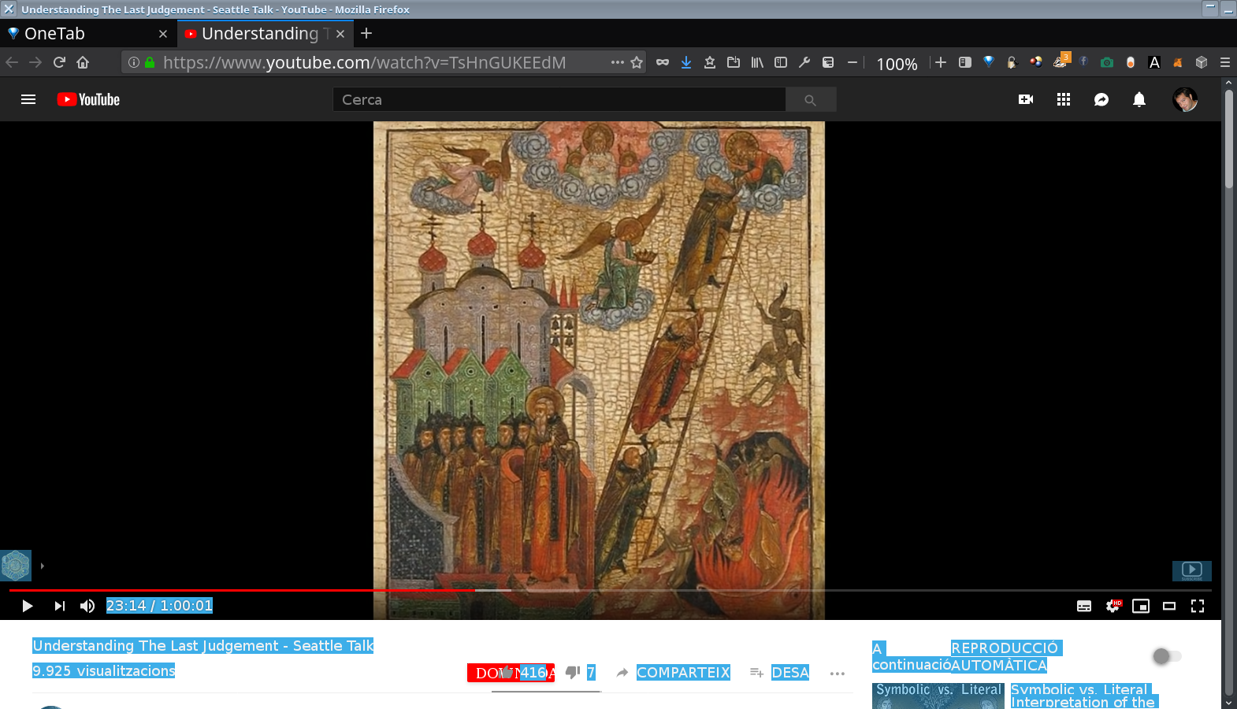
Task: Switch to miniplayer mode
Action: click(1141, 606)
